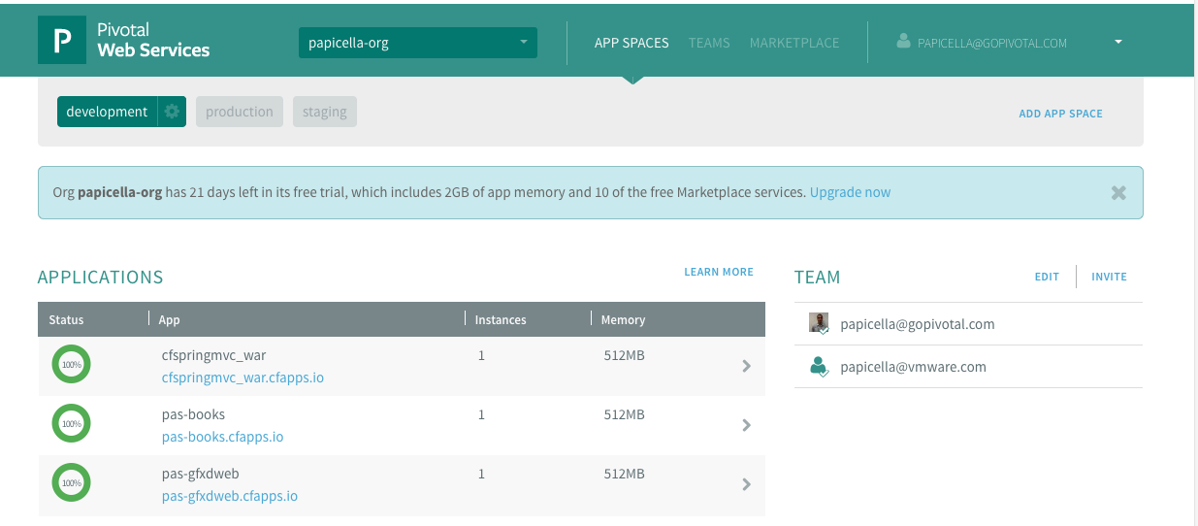The width and height of the screenshot is (1198, 526).
Task: Open pas-books.cfapps.io URL link
Action: pos(222,437)
